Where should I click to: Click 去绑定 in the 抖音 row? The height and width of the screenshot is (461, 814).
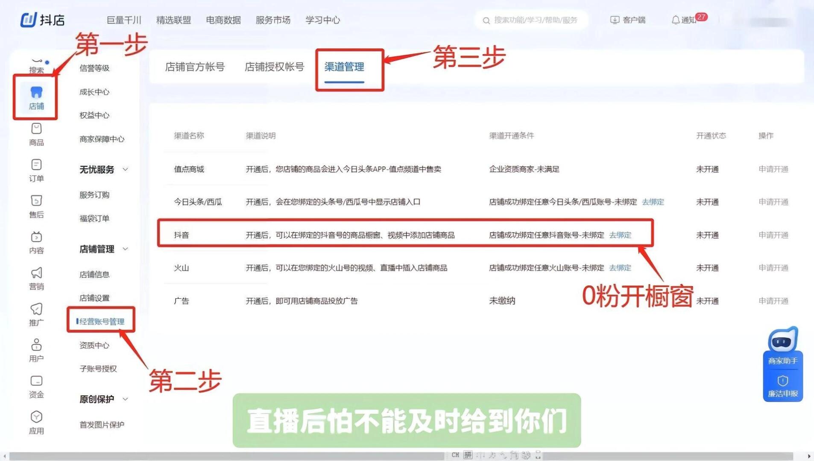(620, 235)
